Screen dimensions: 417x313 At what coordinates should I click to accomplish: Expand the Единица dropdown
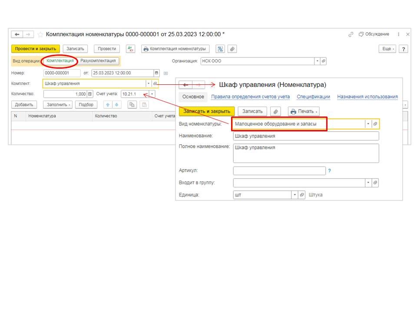[x=295, y=195]
